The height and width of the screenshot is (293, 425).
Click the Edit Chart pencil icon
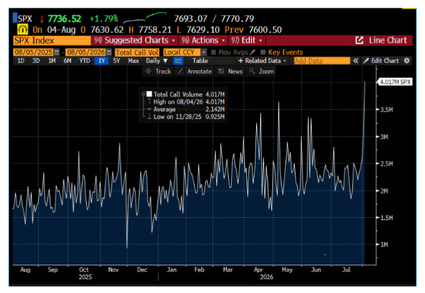[x=366, y=61]
